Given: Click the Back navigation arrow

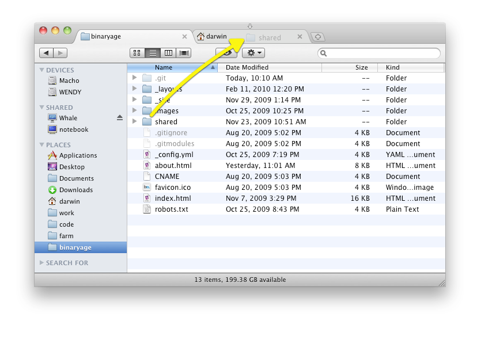Looking at the screenshot, I should [47, 52].
